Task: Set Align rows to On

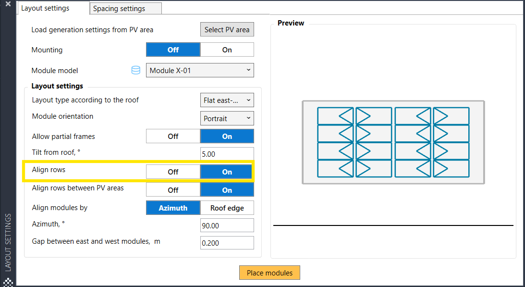Action: click(227, 172)
